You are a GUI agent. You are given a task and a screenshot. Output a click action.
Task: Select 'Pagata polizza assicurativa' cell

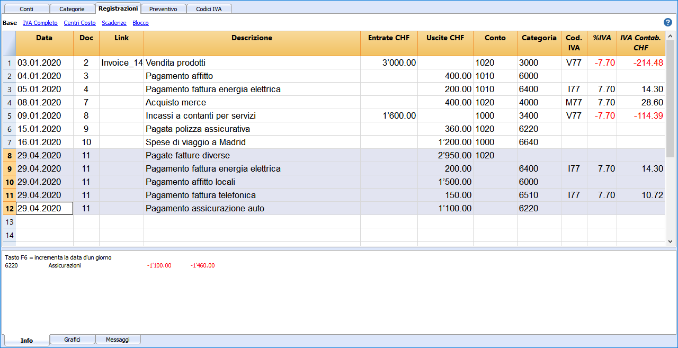(252, 129)
